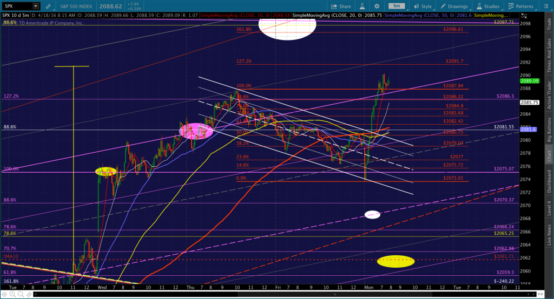The width and height of the screenshot is (554, 299).
Task: Open the Drawings menu
Action: (454, 6)
